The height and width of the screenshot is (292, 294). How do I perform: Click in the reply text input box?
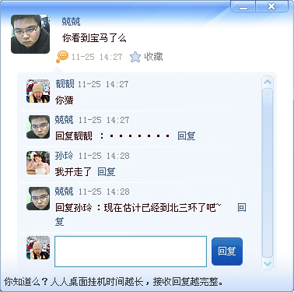[131, 252]
